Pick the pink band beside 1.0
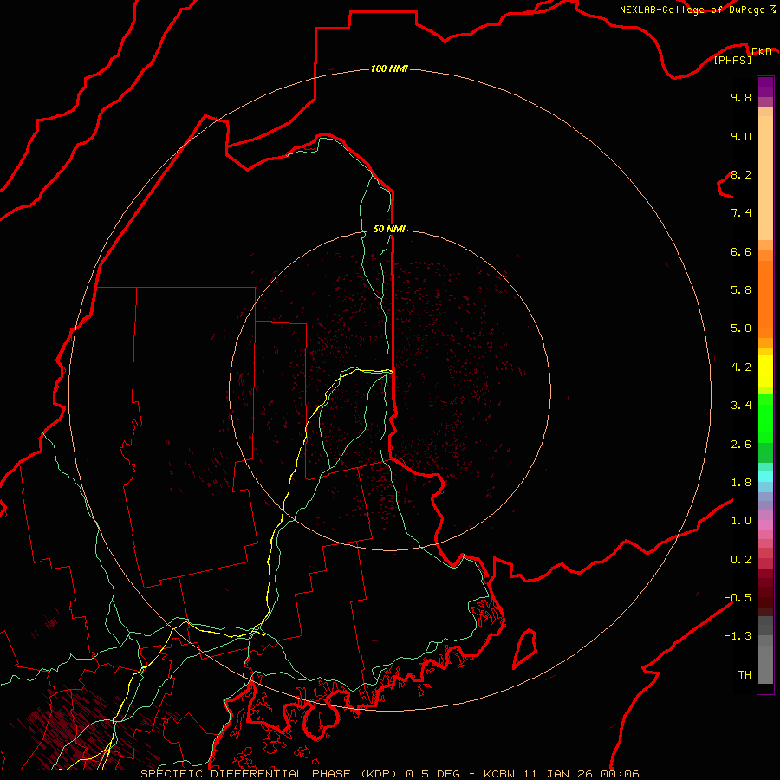This screenshot has width=780, height=780. pyautogui.click(x=765, y=525)
